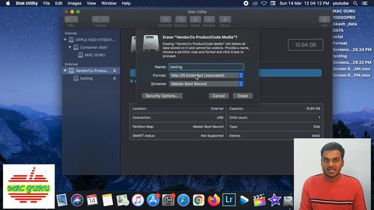The height and width of the screenshot is (210, 374).
Task: Select exfat desktop item
Action: pyautogui.click(x=338, y=37)
